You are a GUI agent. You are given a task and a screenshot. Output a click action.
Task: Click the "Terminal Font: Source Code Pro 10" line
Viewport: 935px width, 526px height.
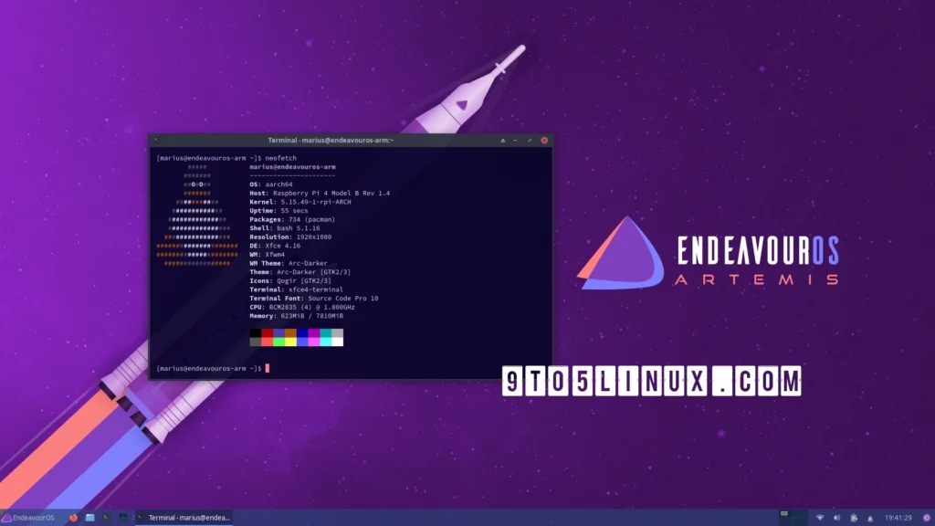pos(314,299)
